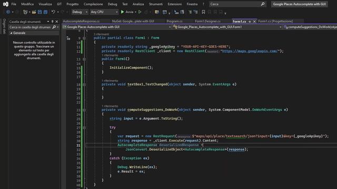Click the '3 riferimenti' CodeLens above class Form1
The image size is (337, 189).
click(101, 34)
